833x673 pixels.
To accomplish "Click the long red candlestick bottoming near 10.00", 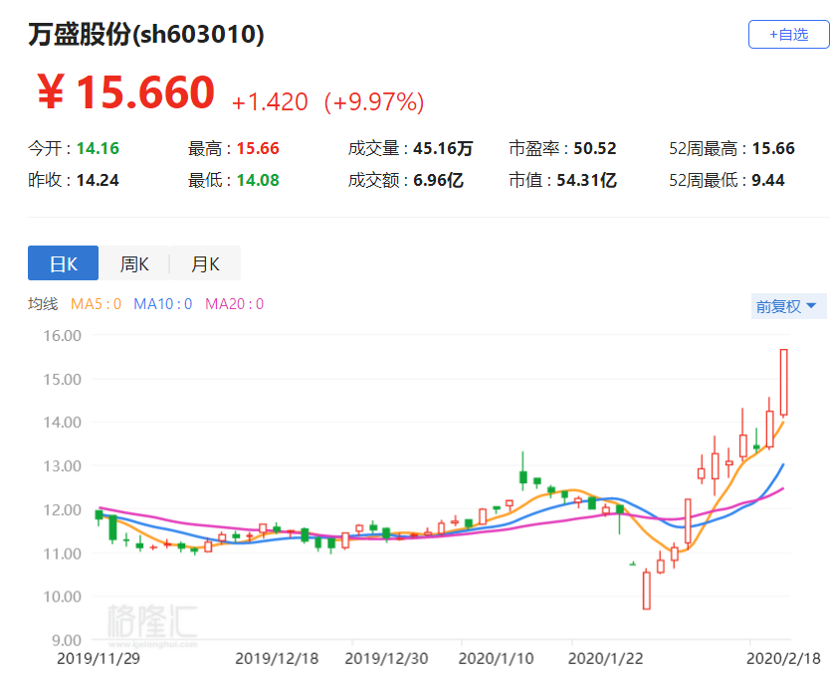I will click(647, 590).
